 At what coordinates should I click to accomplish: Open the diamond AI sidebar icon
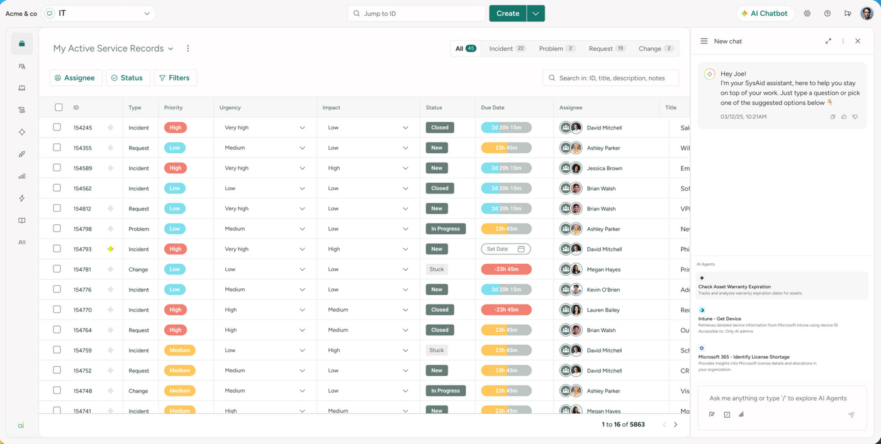pyautogui.click(x=22, y=133)
